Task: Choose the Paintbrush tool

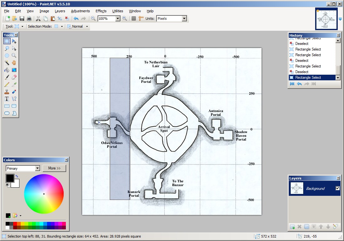Action: click(x=7, y=77)
